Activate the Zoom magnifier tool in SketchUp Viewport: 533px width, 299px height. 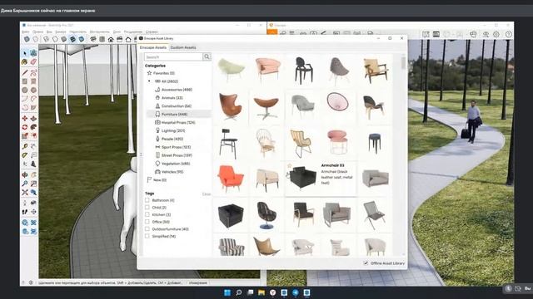(25, 184)
